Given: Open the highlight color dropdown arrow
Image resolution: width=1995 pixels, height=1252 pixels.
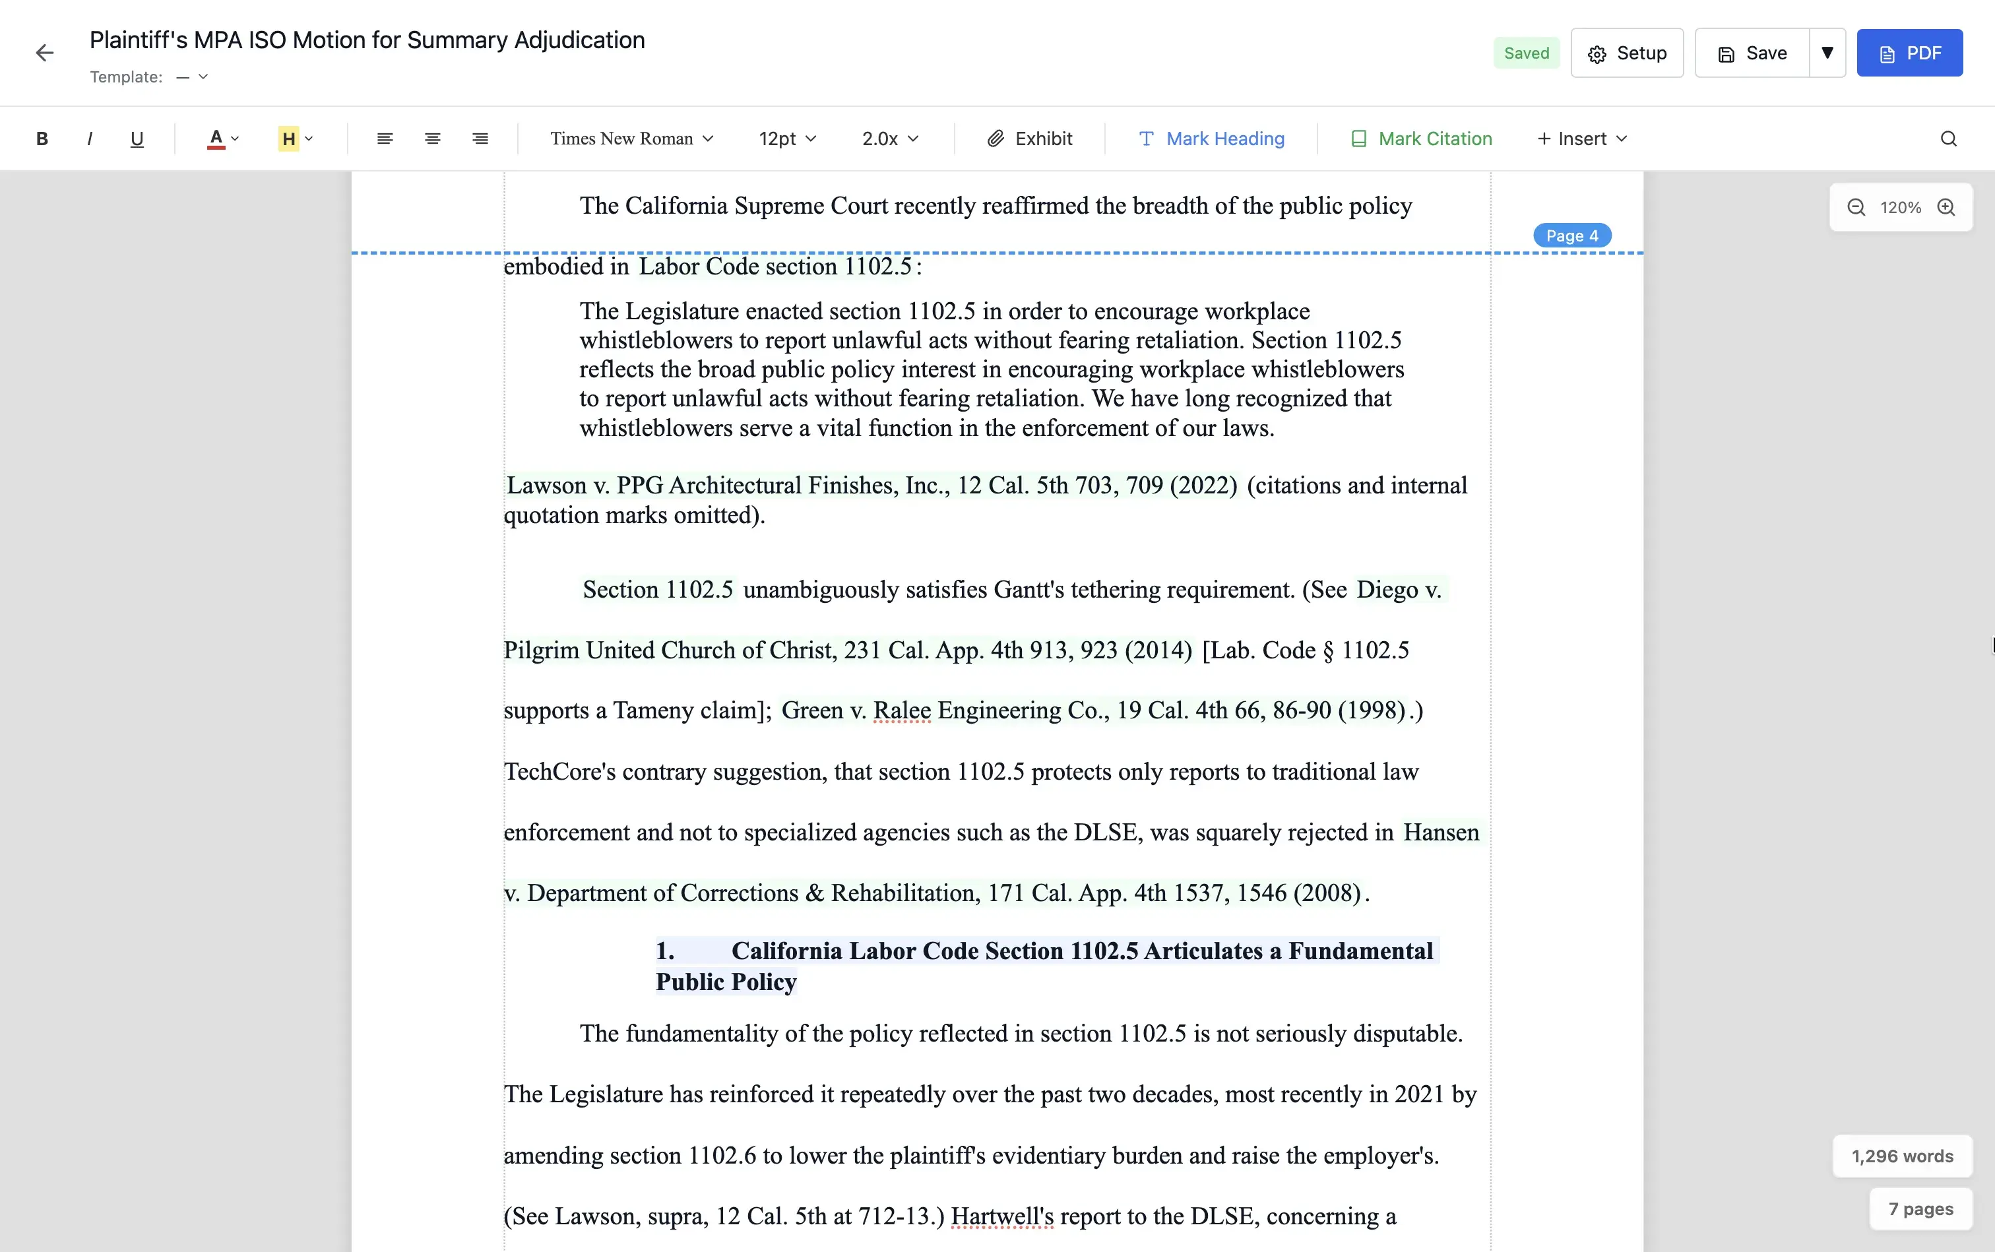Looking at the screenshot, I should coord(309,139).
